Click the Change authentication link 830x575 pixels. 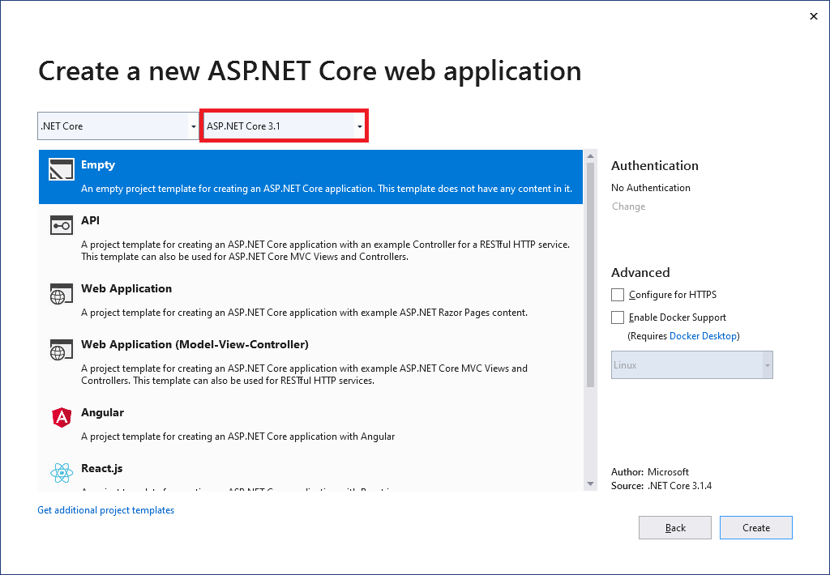[x=628, y=207]
